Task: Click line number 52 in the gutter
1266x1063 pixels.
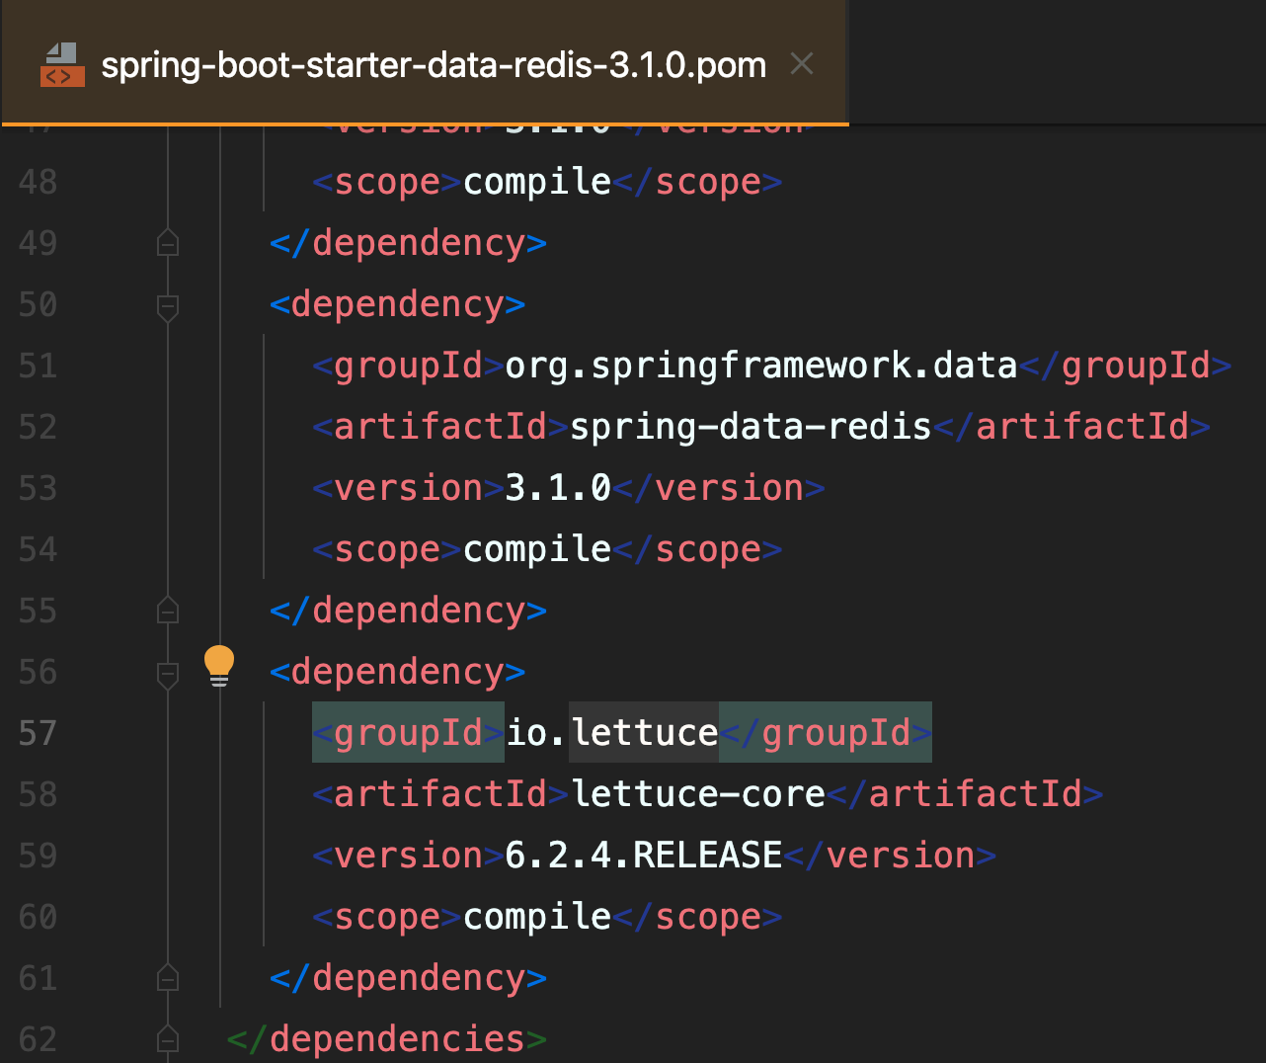Action: (38, 427)
